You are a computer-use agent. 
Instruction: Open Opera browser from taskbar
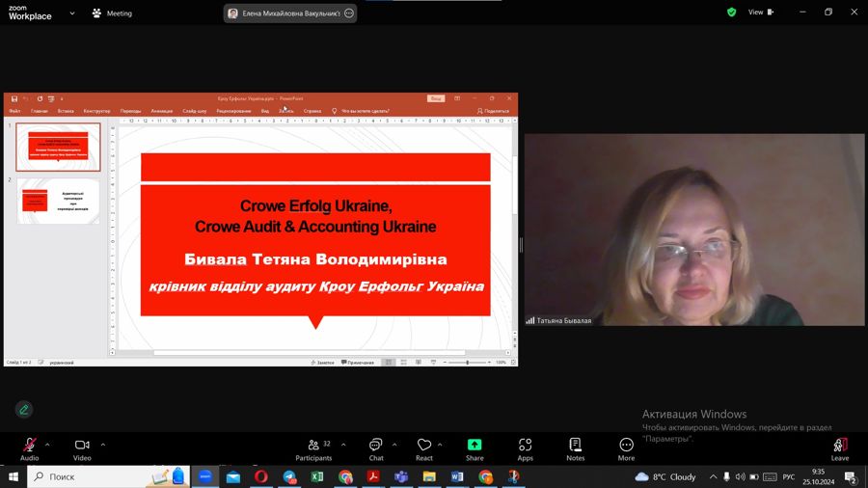(x=261, y=476)
